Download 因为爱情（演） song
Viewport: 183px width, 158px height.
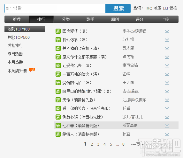(167, 31)
